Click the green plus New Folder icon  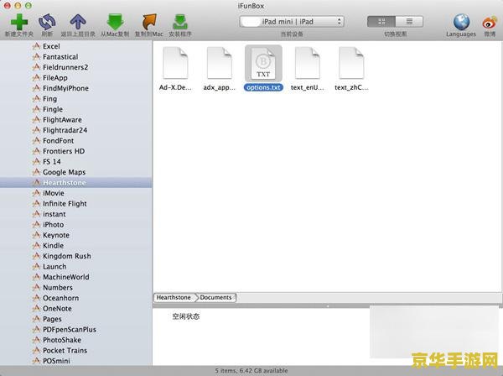19,22
